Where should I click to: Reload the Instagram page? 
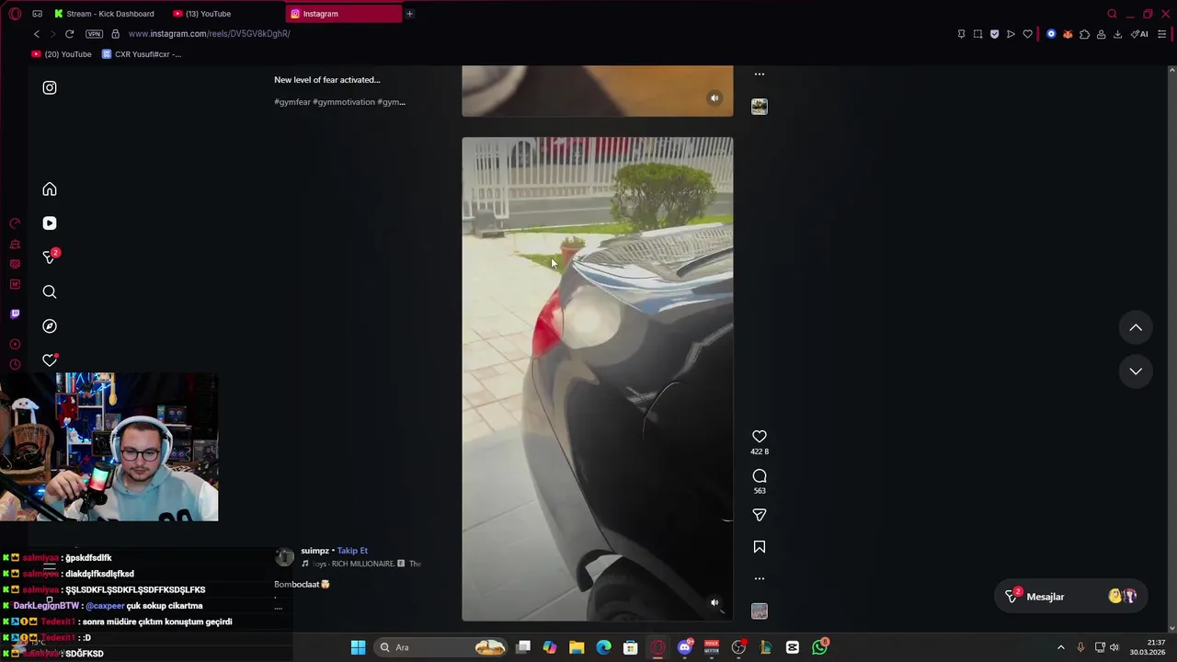[69, 34]
